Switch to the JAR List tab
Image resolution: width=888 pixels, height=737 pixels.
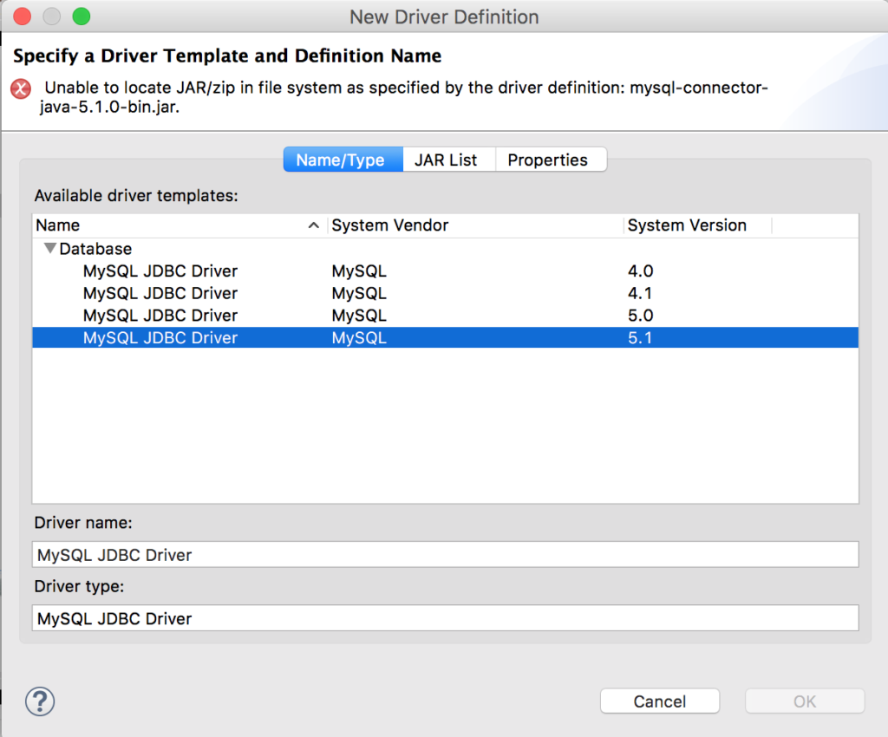448,160
